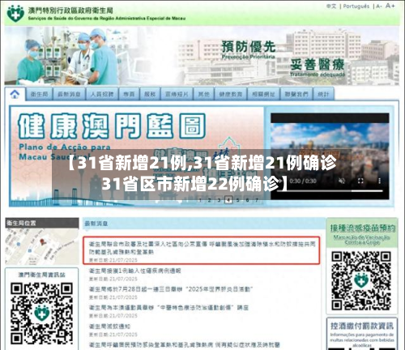
Task: Click the 預防優先 header slogan
Action: coord(249,47)
